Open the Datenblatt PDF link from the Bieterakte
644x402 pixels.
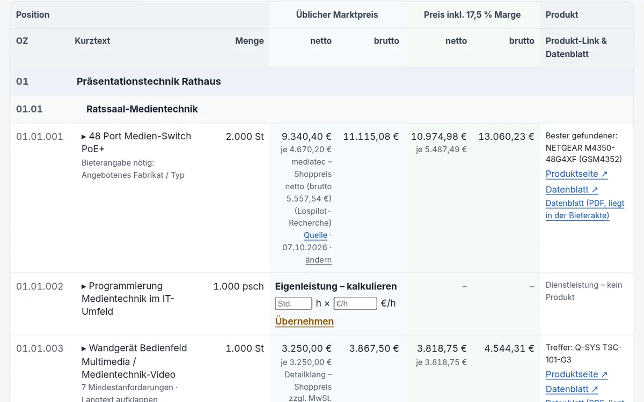(585, 209)
